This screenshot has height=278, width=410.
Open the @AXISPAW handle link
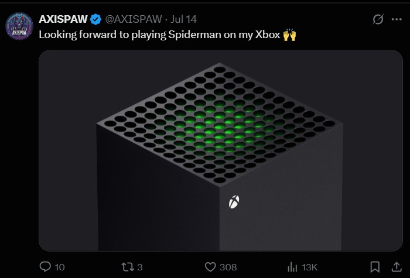coord(134,19)
